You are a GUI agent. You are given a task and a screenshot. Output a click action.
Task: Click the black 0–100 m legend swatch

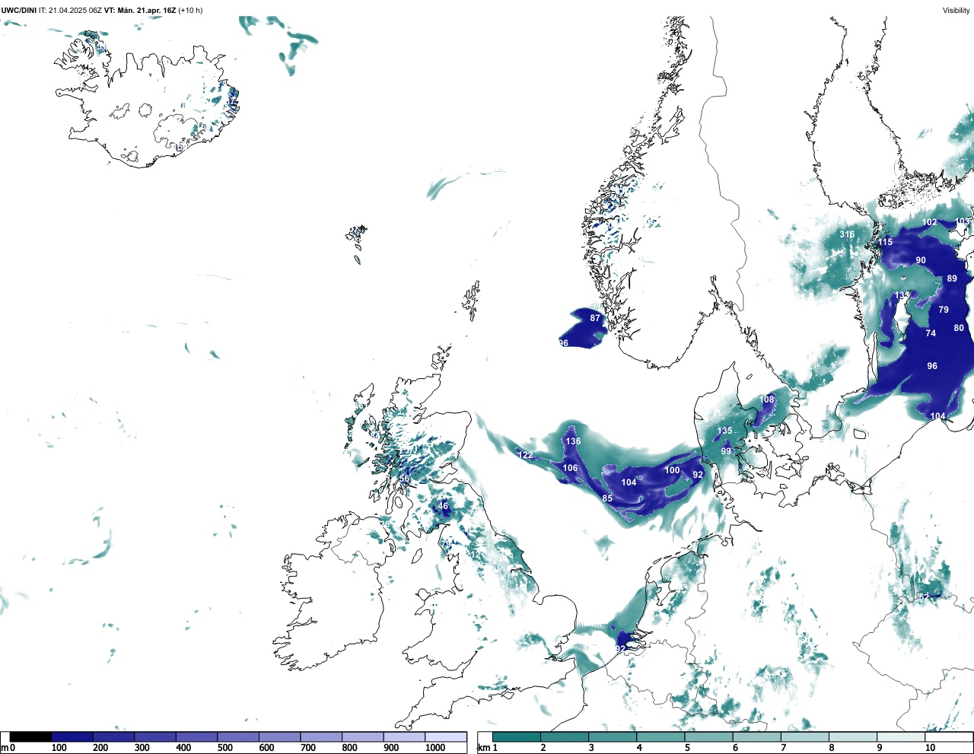click(30, 737)
